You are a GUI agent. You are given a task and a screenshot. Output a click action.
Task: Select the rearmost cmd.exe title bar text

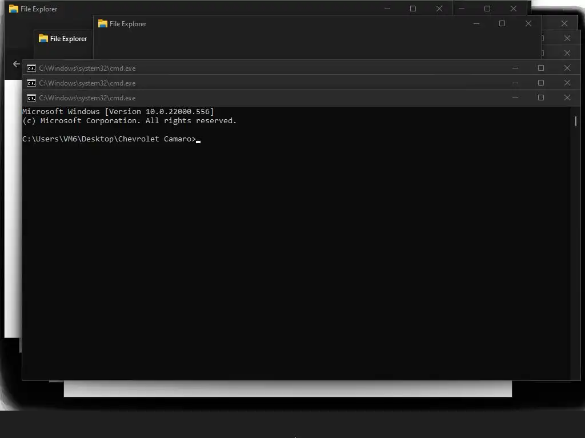87,68
